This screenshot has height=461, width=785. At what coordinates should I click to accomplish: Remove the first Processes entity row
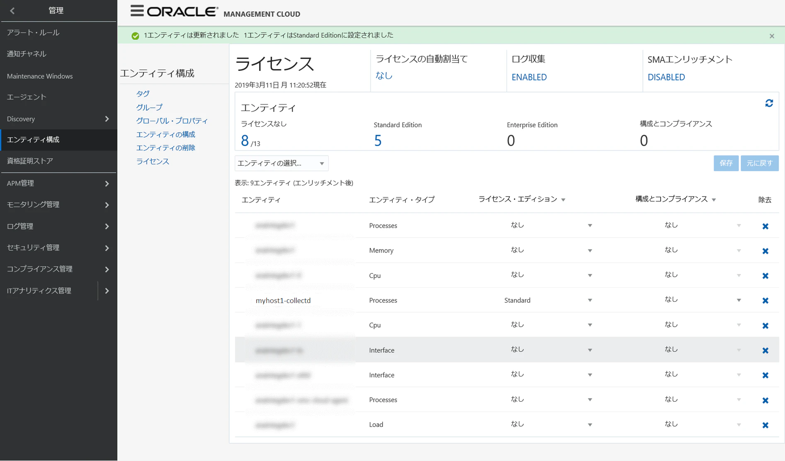765,226
